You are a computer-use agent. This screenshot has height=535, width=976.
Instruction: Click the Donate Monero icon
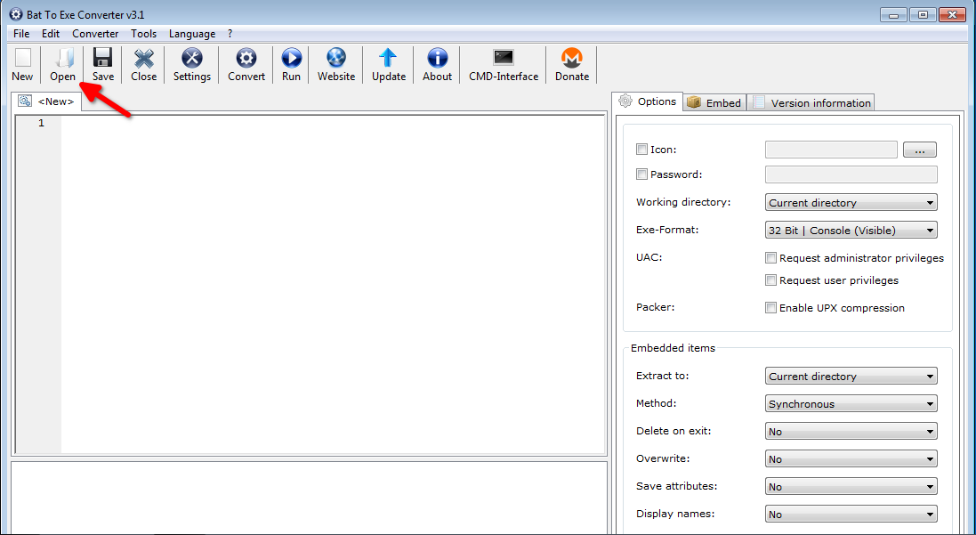coord(572,65)
